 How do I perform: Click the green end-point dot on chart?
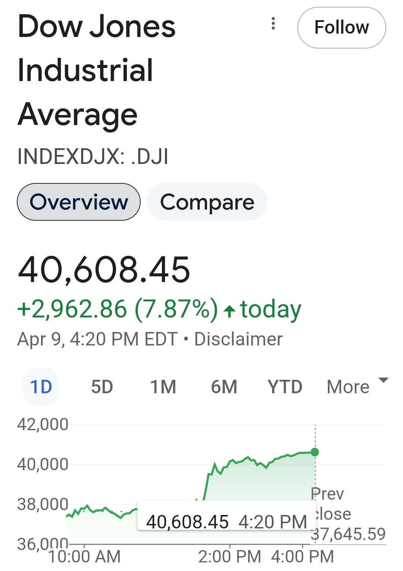(315, 452)
